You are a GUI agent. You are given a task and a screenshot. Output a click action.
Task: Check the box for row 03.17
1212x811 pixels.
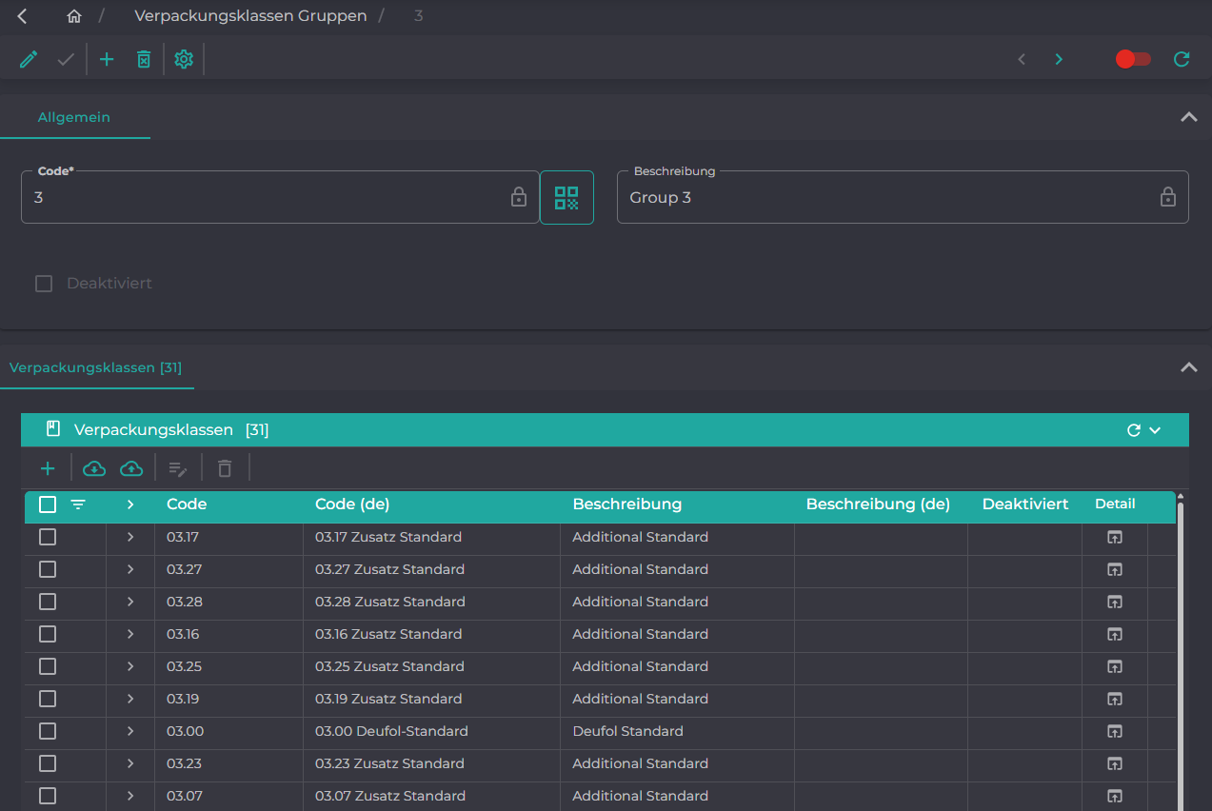48,537
